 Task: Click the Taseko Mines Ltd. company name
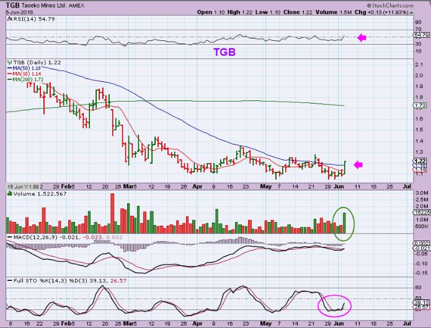tap(43, 6)
